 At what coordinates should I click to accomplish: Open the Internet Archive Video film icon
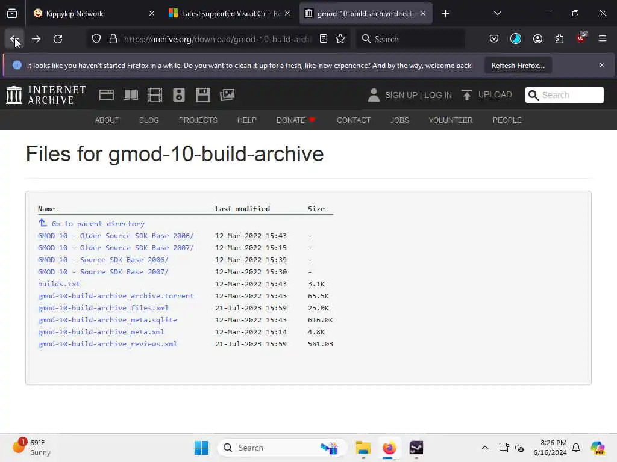[155, 95]
